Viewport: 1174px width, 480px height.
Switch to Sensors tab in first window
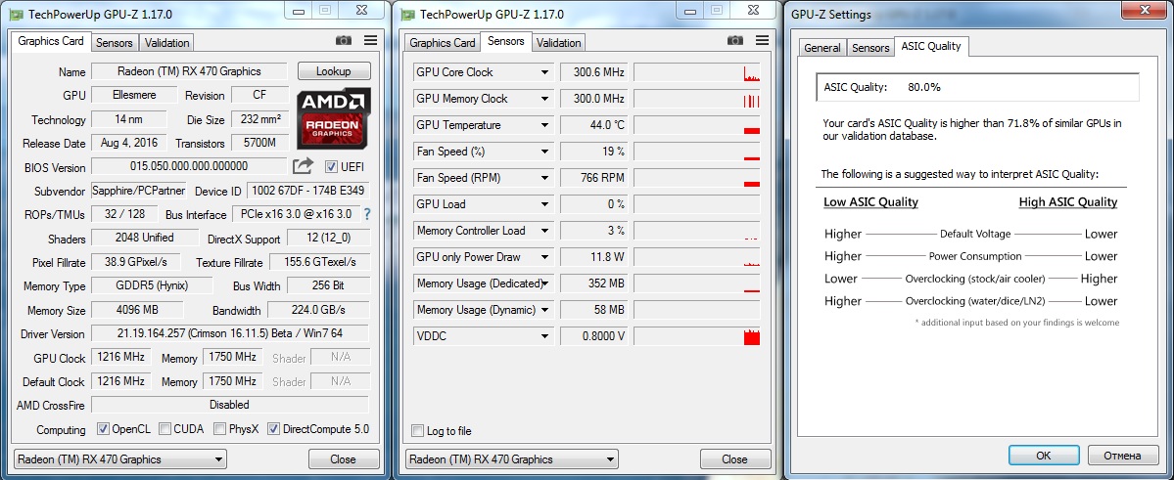coord(115,43)
